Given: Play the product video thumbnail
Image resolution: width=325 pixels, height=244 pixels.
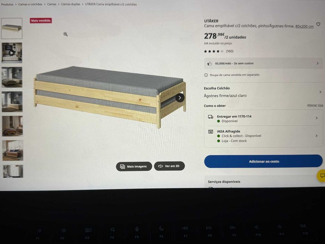Looking at the screenshot, I should 12,53.
